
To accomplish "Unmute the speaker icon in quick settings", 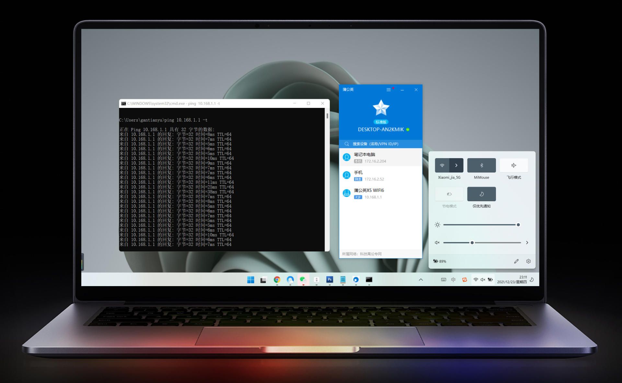I will click(x=437, y=243).
